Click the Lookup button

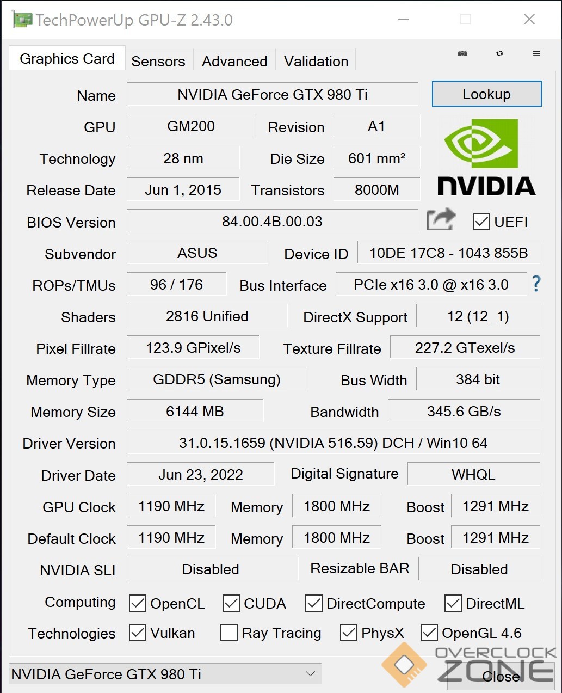pyautogui.click(x=486, y=94)
